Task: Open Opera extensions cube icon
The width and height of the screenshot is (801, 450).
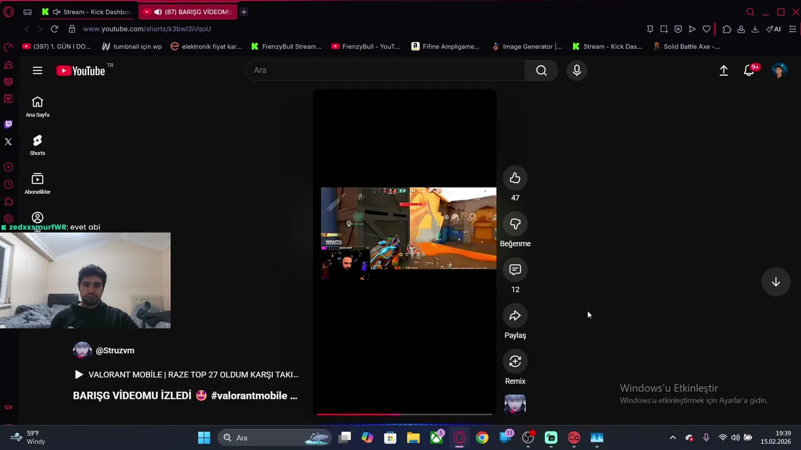Action: pos(727,29)
